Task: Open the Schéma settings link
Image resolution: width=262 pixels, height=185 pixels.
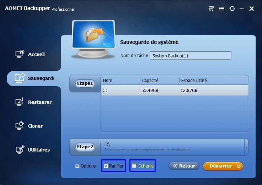Action: pyautogui.click(x=146, y=166)
